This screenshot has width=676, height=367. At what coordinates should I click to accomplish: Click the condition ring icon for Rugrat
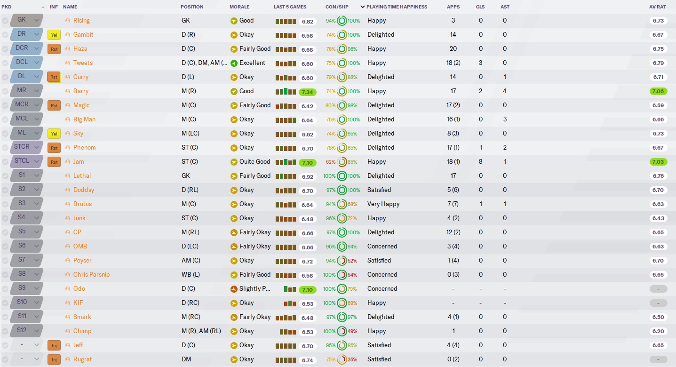(x=342, y=359)
